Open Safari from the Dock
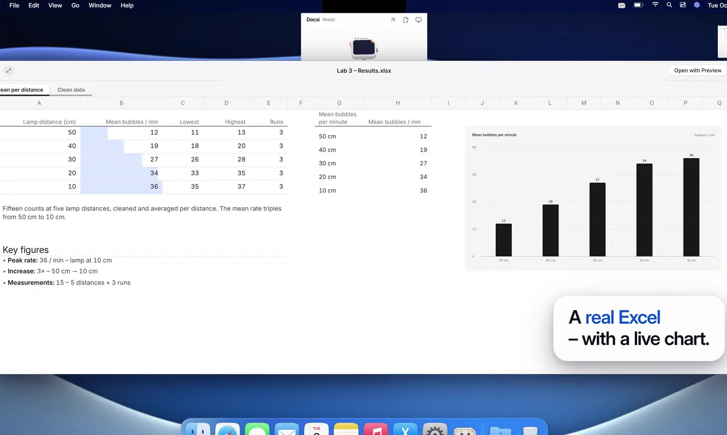This screenshot has width=727, height=435. point(227,429)
